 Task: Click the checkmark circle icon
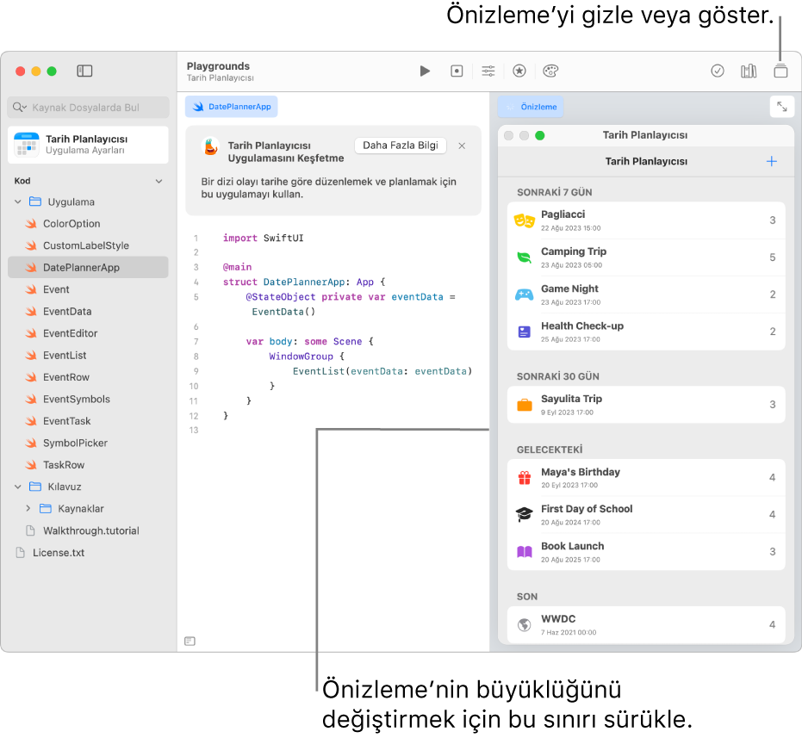pyautogui.click(x=717, y=71)
